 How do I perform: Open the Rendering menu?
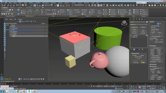coord(53,3)
